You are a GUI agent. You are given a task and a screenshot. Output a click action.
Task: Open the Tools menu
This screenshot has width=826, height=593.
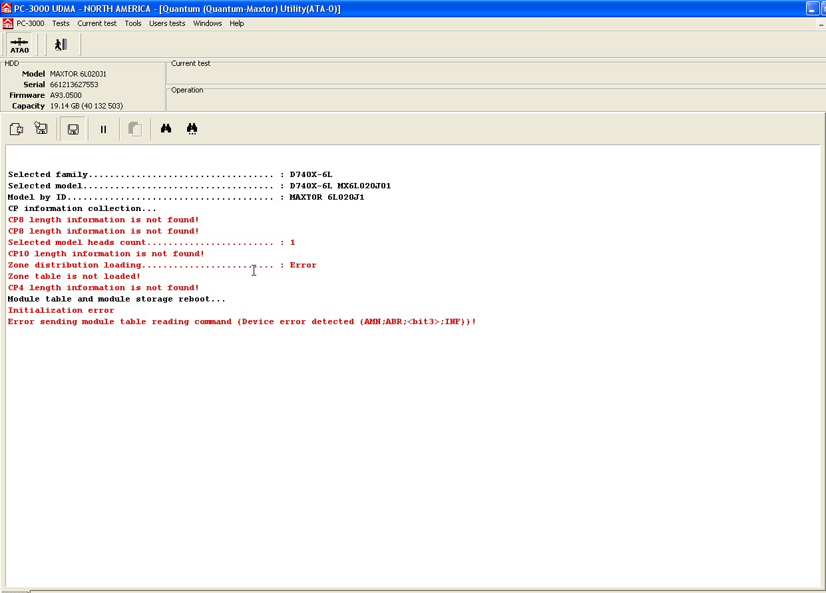(x=133, y=23)
